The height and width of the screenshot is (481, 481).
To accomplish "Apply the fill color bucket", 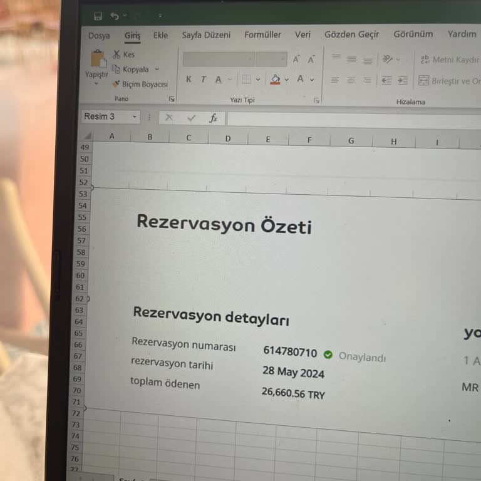I will 275,80.
